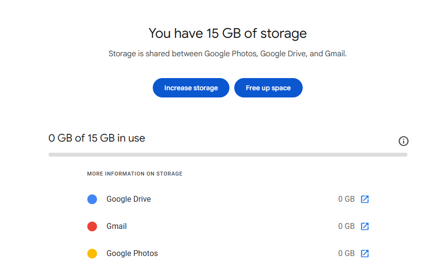Select the red Gmail color dot
This screenshot has width=437, height=273.
tap(92, 226)
